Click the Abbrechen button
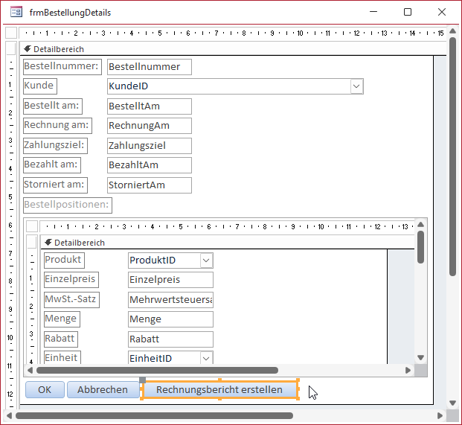Screen dimensions: 462x425 [103, 389]
